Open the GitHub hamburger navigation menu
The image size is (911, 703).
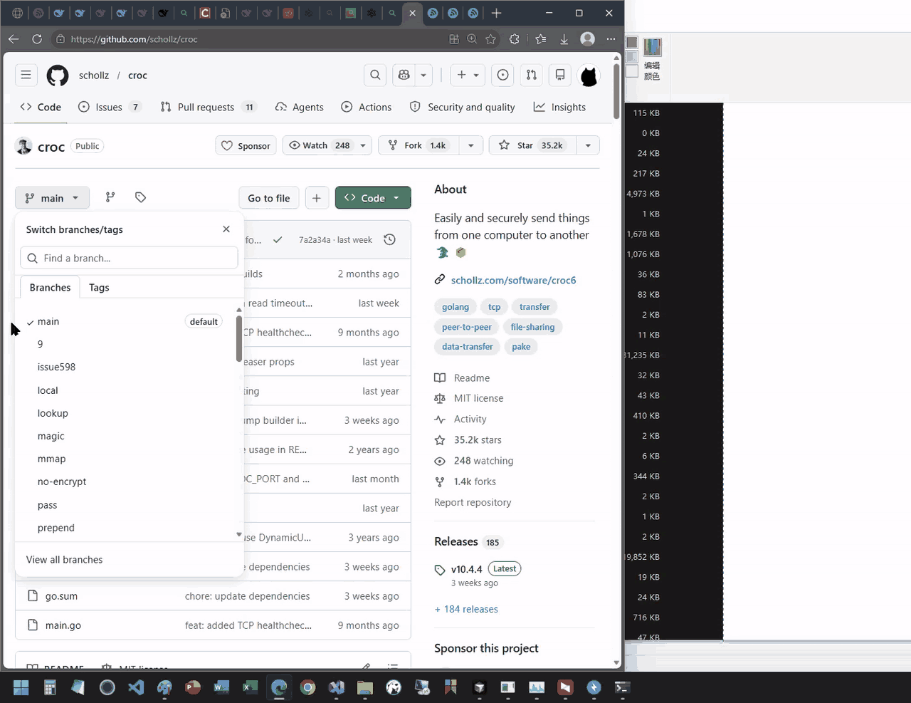(x=26, y=75)
